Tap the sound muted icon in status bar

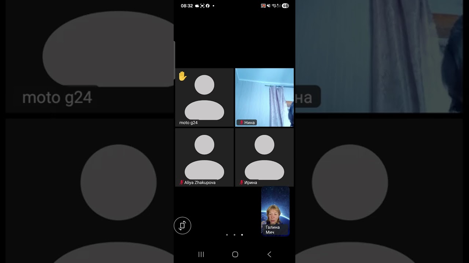269,6
